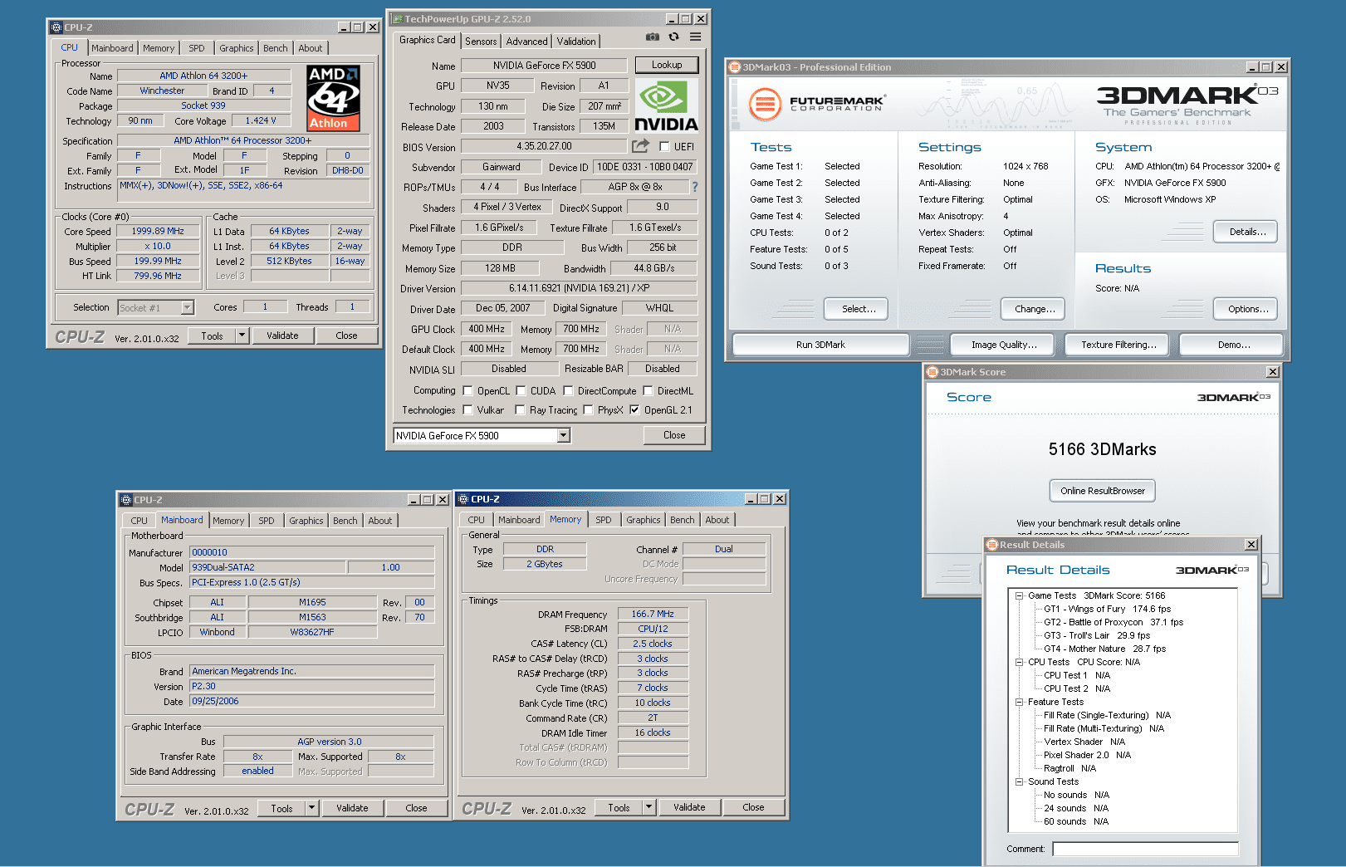Switch to the Sensors tab in GPU-Z
The image size is (1346, 867).
[481, 41]
